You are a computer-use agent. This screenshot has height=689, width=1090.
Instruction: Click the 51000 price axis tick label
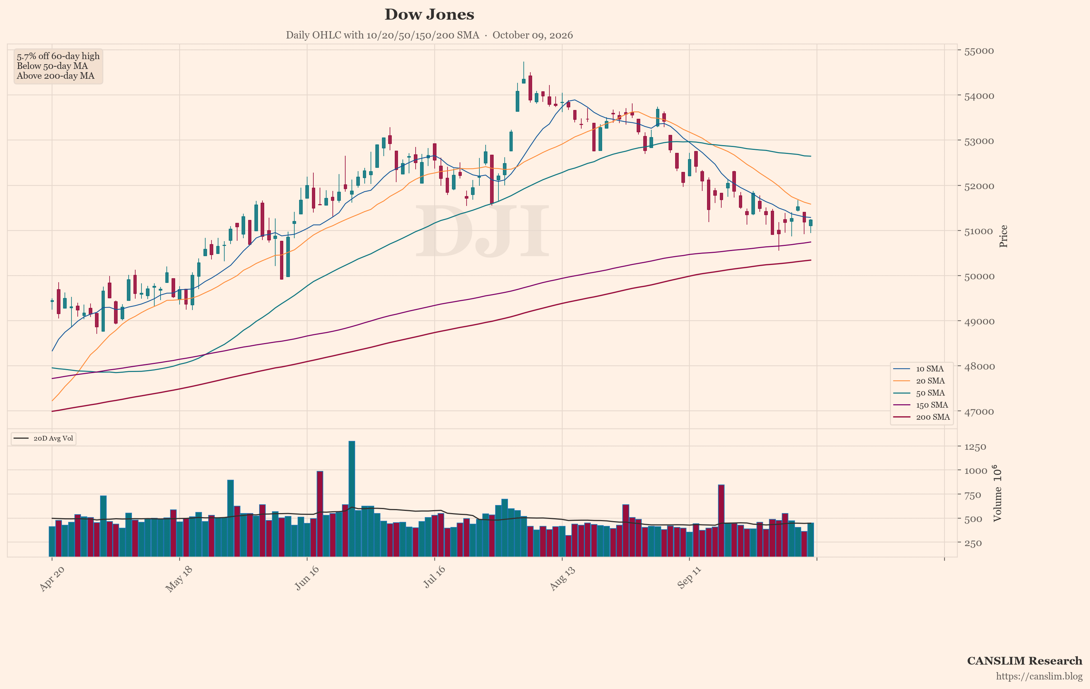[x=979, y=231]
